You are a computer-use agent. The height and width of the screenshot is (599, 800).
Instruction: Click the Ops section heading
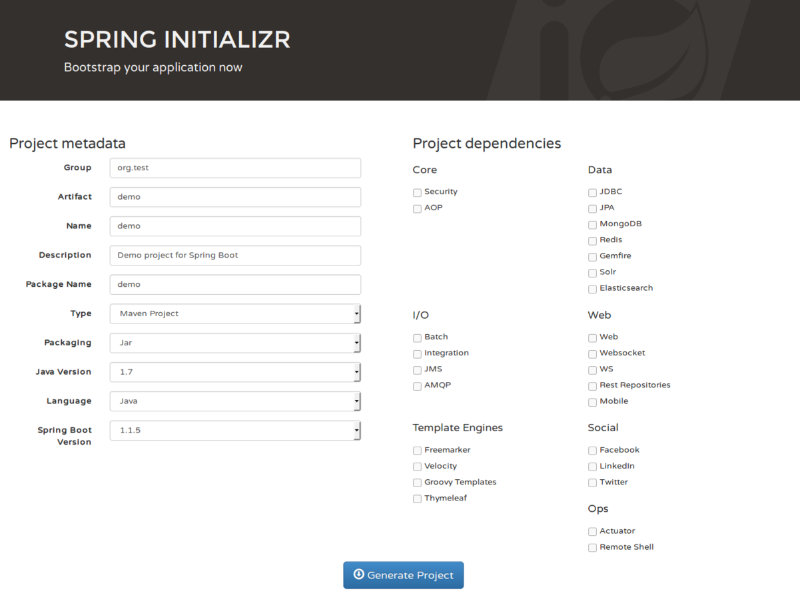598,509
